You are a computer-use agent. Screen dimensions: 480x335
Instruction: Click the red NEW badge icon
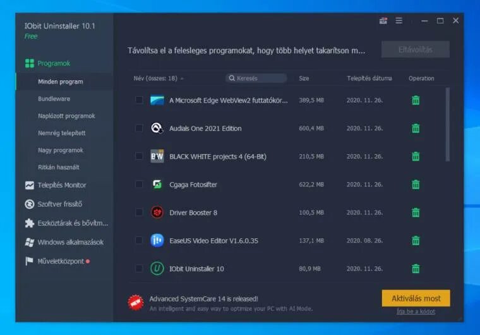(136, 303)
